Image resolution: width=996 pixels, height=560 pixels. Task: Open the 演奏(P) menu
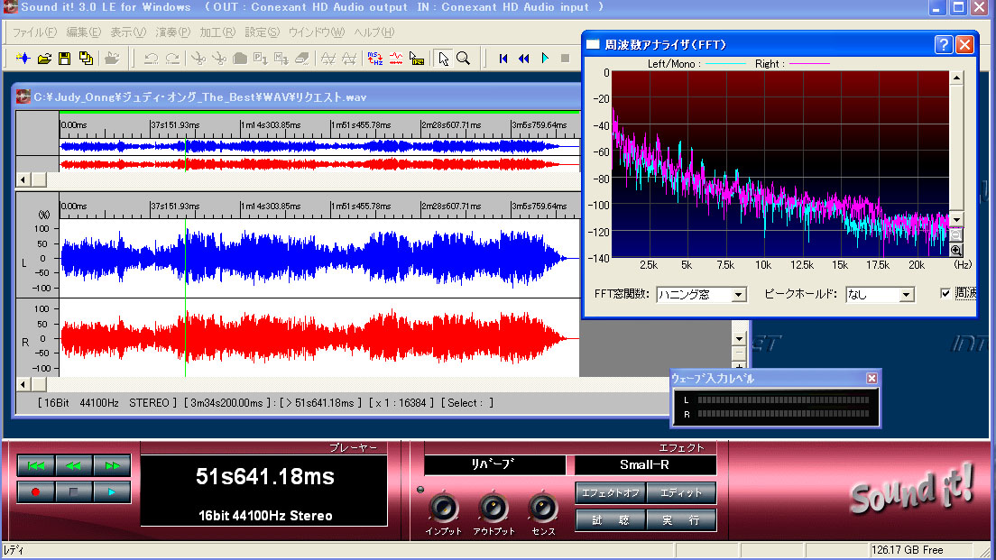[173, 32]
